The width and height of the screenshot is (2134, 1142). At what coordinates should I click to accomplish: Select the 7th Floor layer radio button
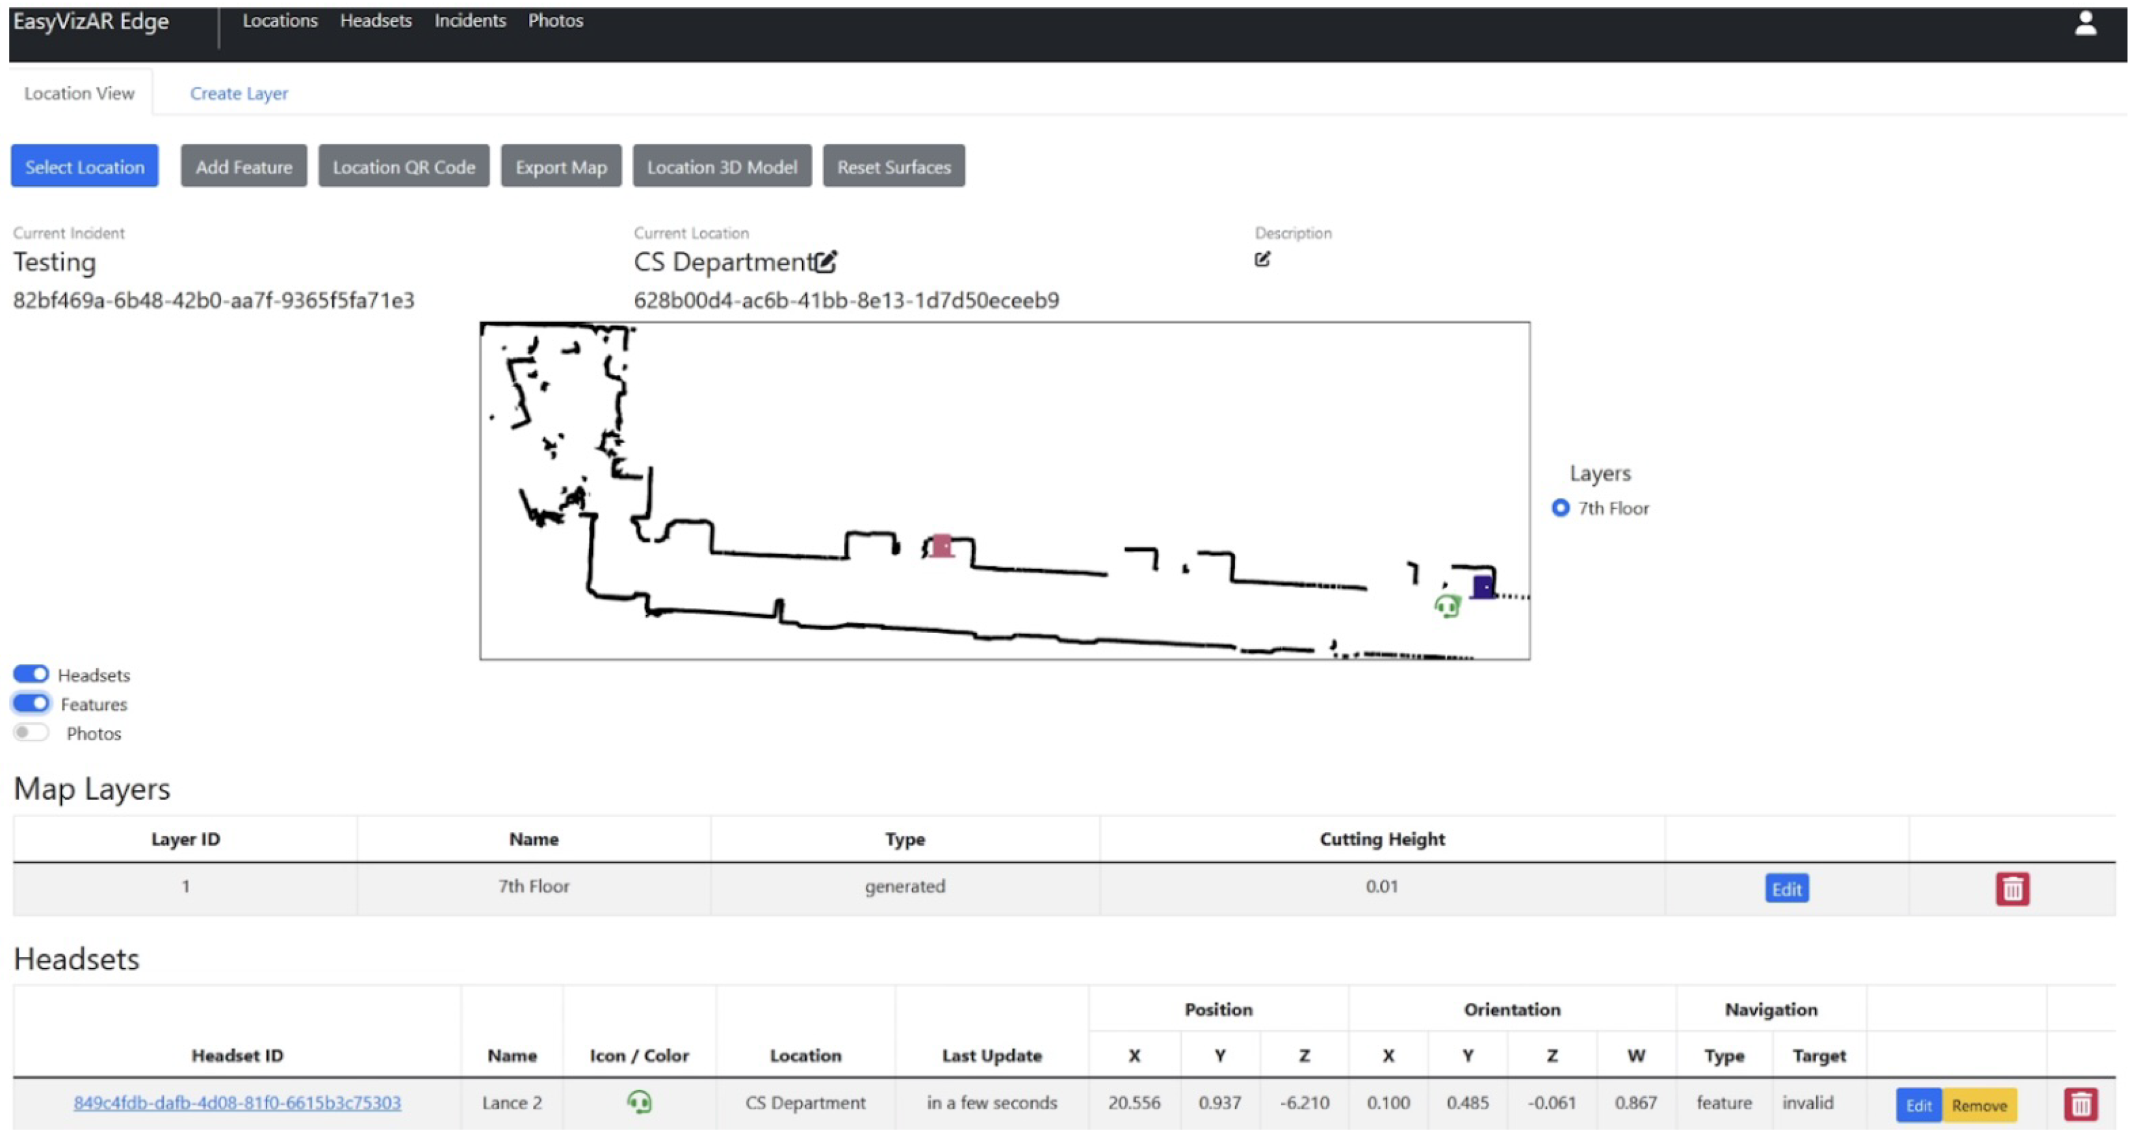(1560, 507)
